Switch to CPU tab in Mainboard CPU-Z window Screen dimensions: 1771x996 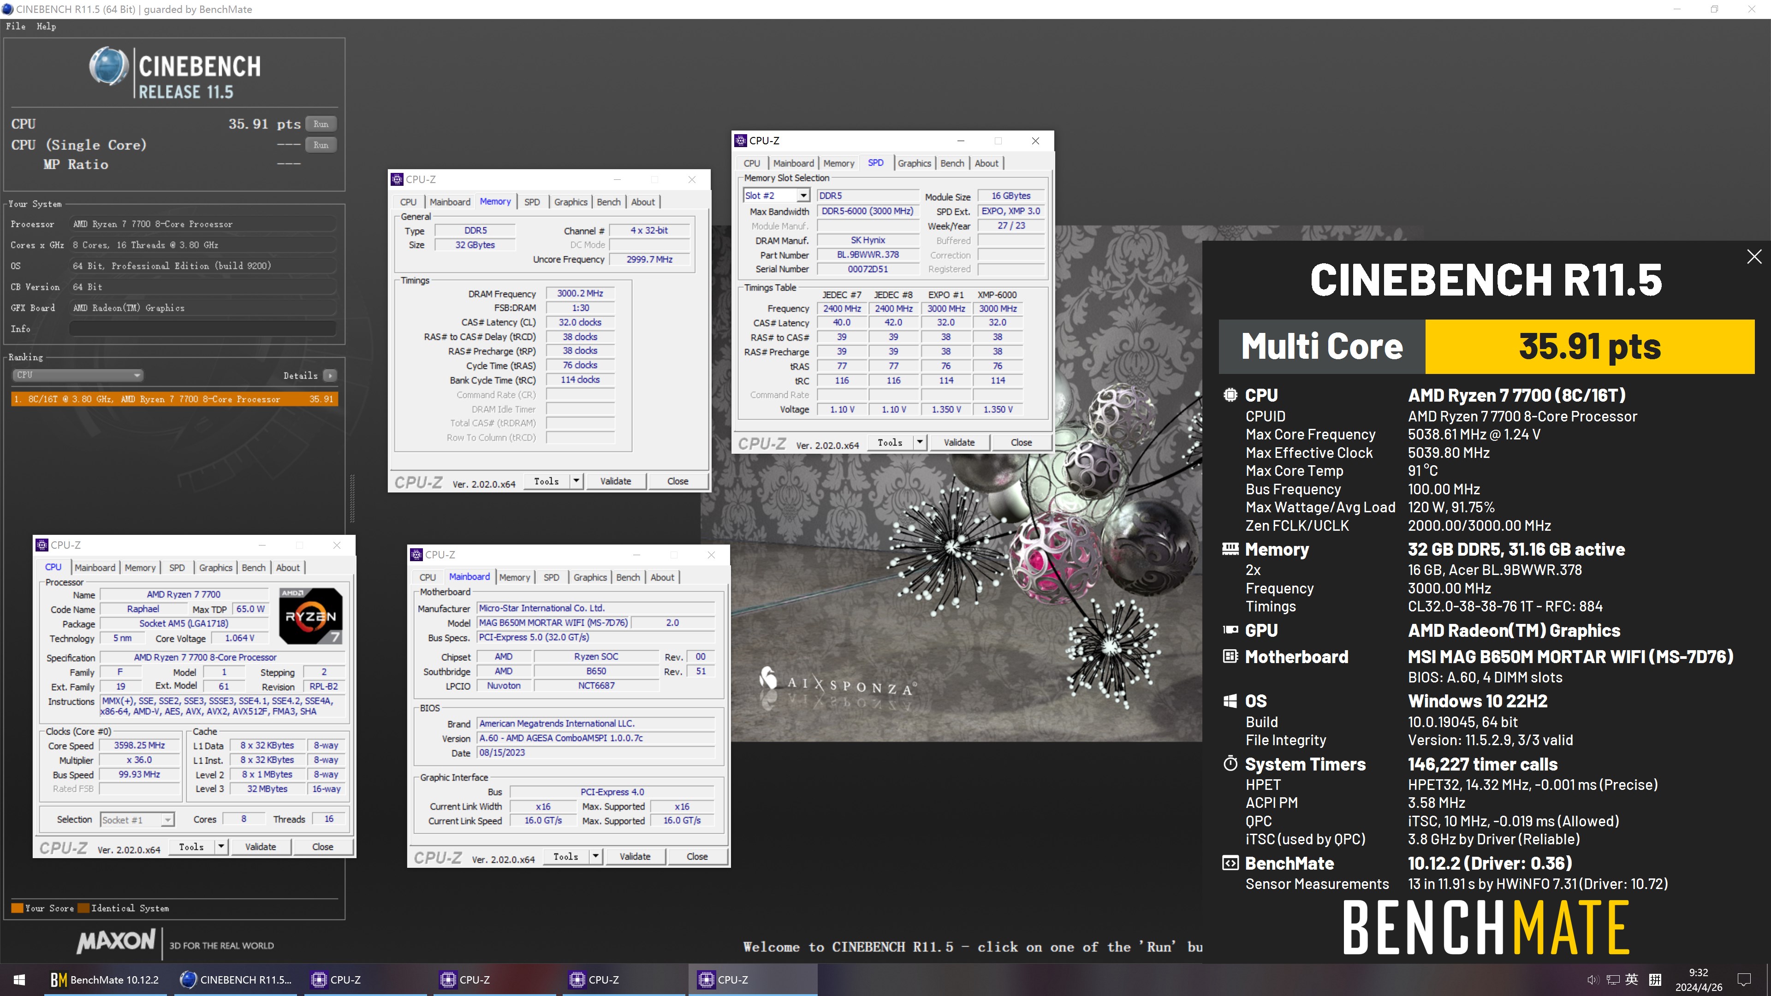click(x=427, y=577)
